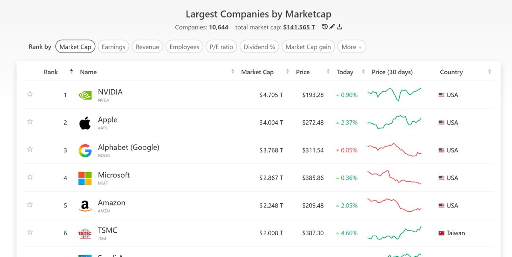This screenshot has height=257, width=512.
Task: Rank companies by Market Cap gain
Action: [x=308, y=47]
